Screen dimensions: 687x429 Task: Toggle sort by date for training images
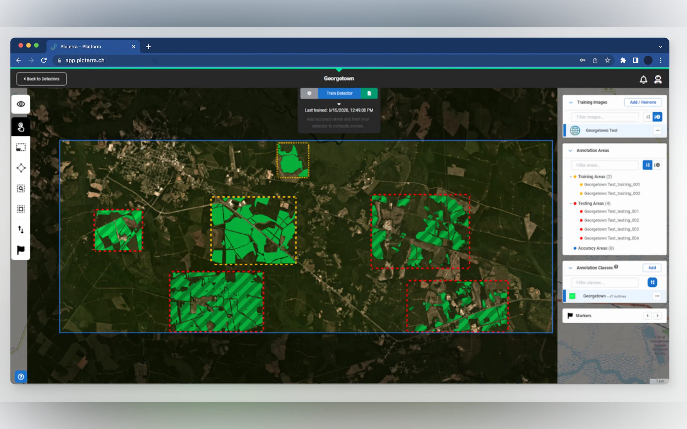657,117
